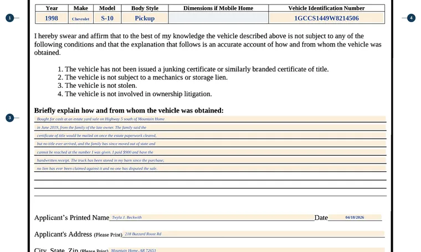
Task: Click the 'Model' column header
Action: coord(107,8)
